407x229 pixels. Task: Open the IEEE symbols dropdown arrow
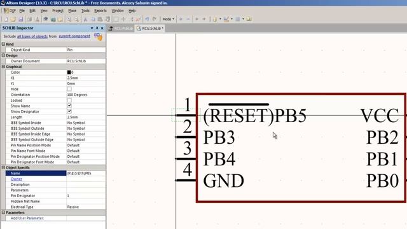pyautogui.click(x=220, y=19)
